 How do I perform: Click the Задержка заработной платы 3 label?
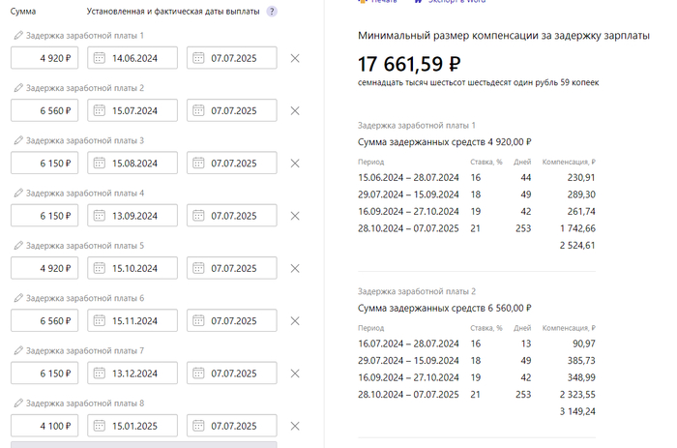(84, 140)
